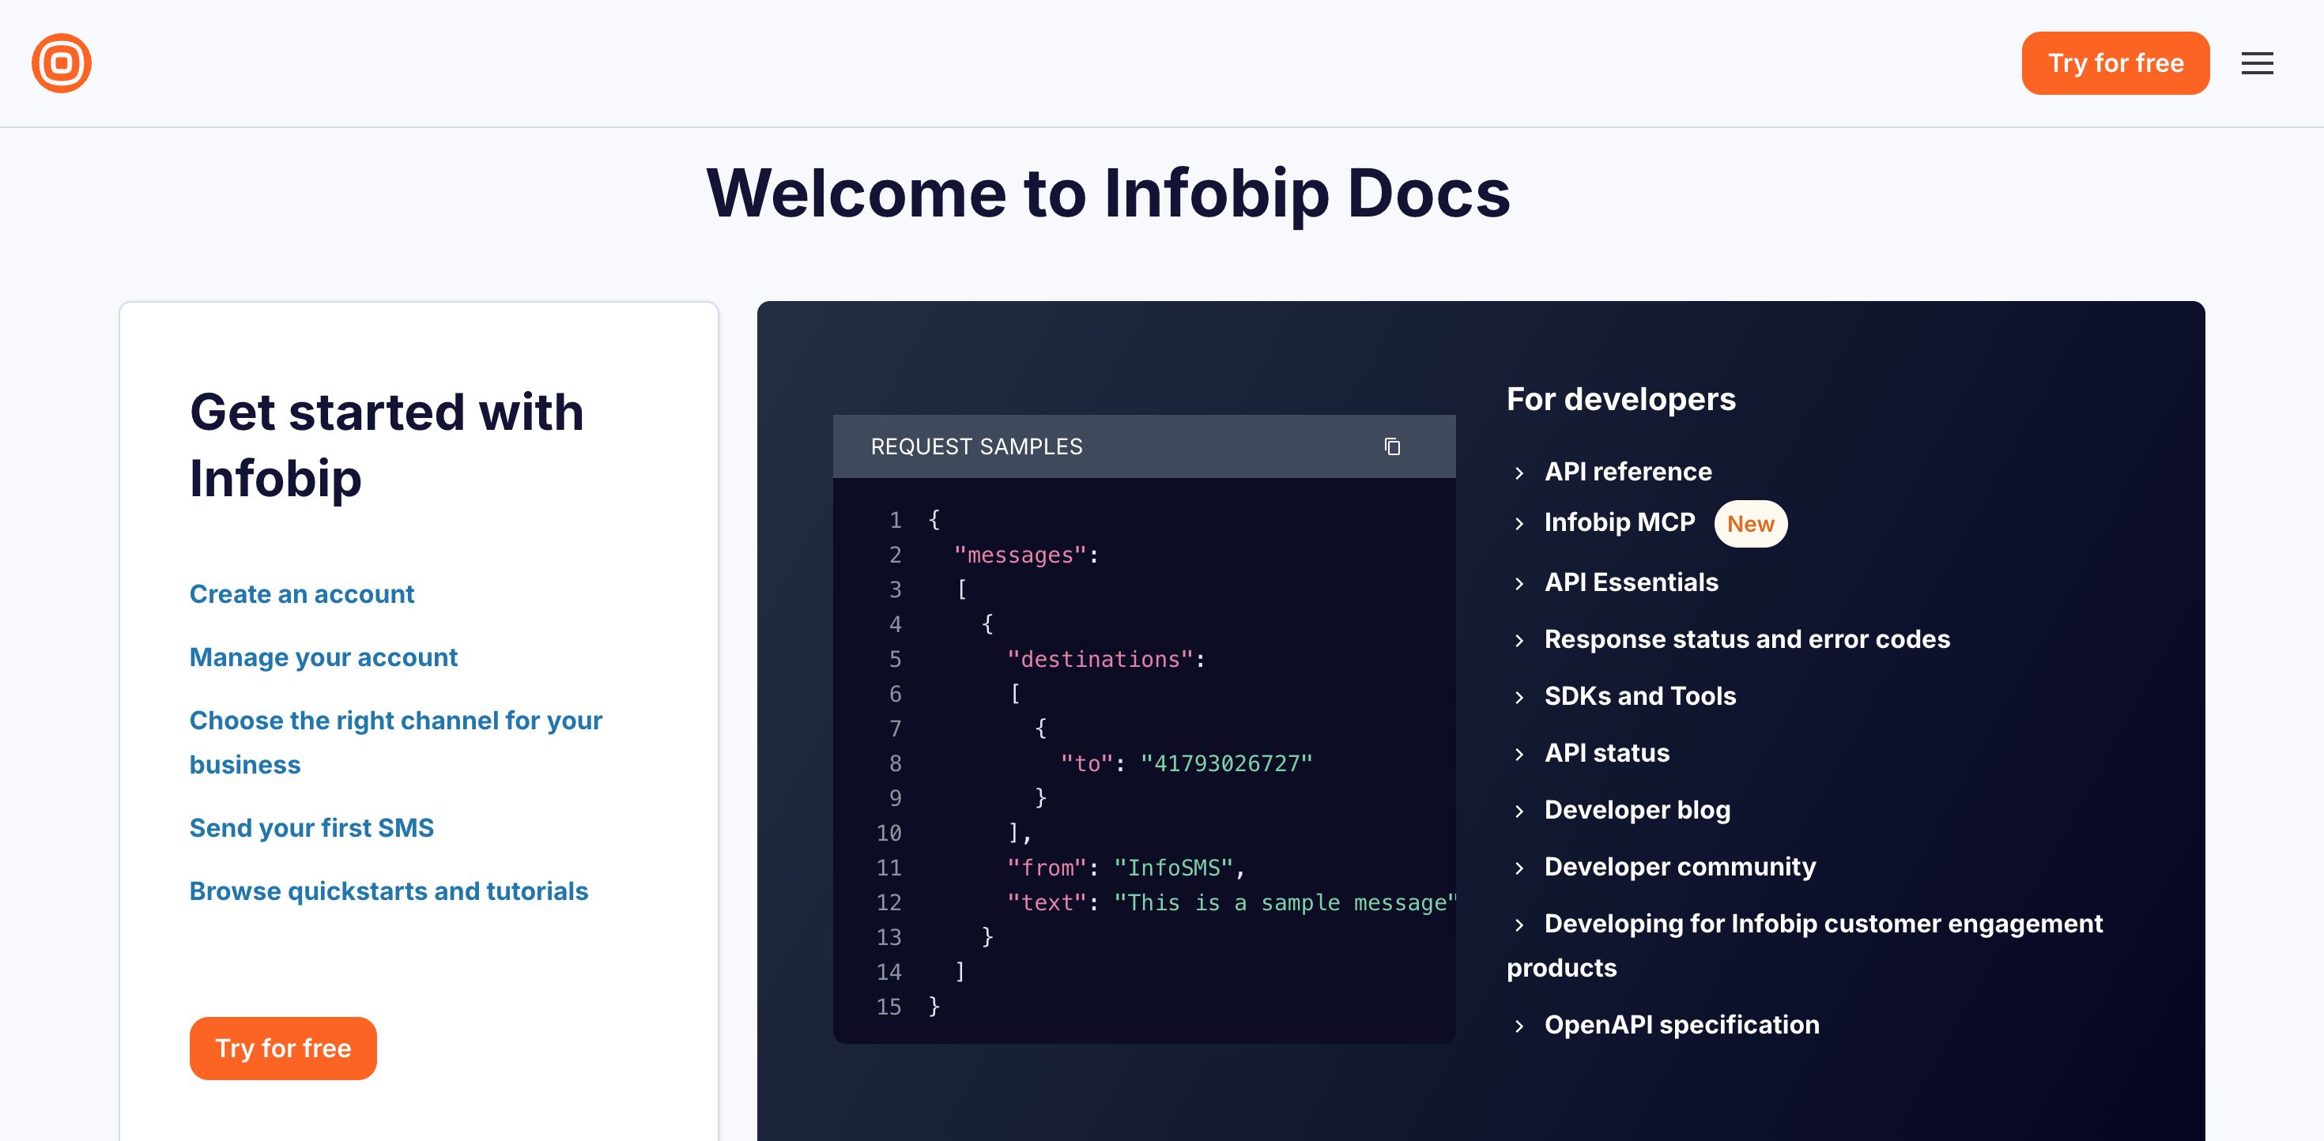Click the Welcome to Infobip Docs heading
This screenshot has height=1141, width=2324.
(1108, 194)
